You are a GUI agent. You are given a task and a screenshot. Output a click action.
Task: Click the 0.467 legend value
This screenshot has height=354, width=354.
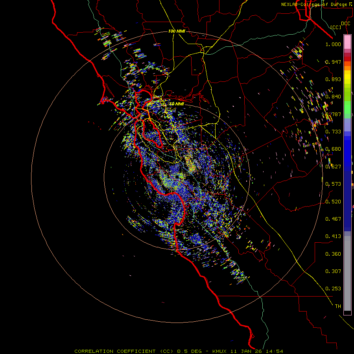coord(333,219)
